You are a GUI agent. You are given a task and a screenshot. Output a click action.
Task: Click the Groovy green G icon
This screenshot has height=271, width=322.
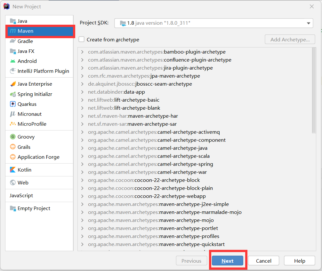click(13, 137)
